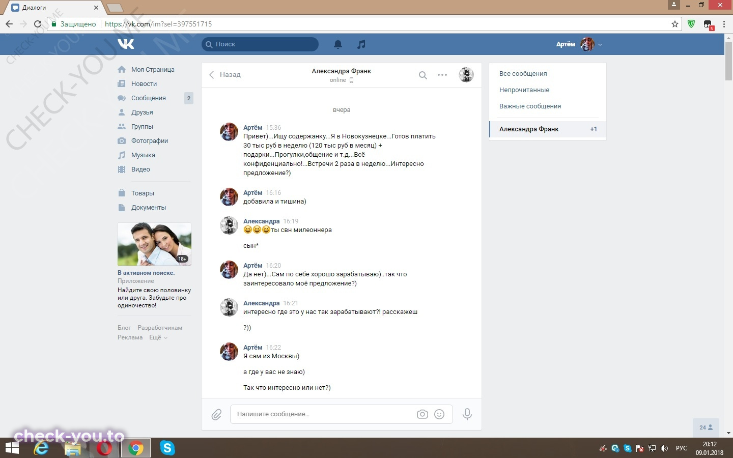733x458 pixels.
Task: Open emoji picker smiley icon
Action: click(x=439, y=414)
